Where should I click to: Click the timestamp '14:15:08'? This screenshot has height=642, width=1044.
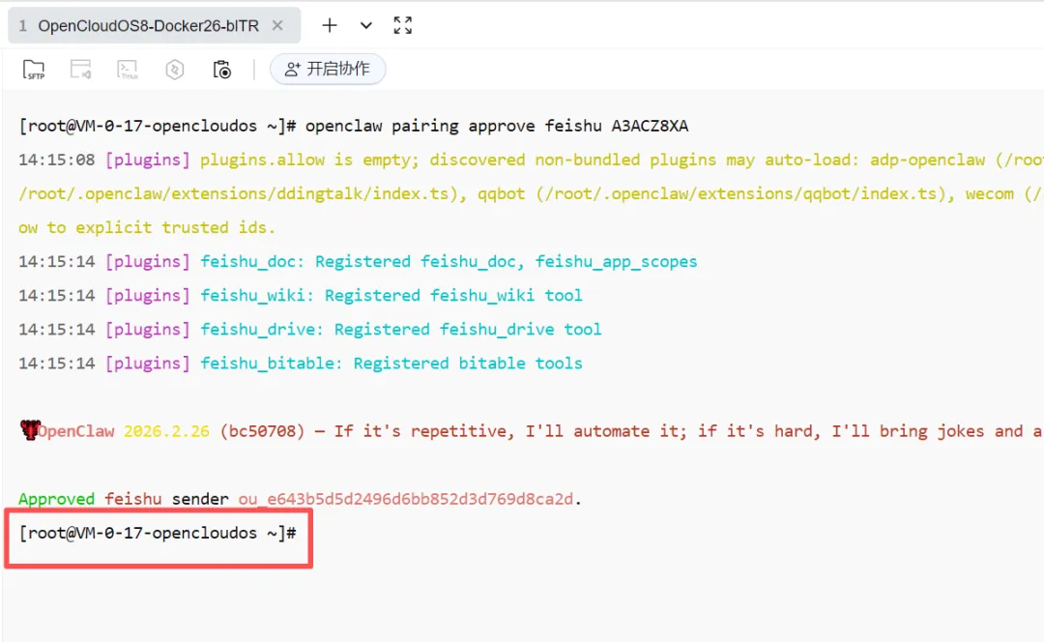(57, 160)
